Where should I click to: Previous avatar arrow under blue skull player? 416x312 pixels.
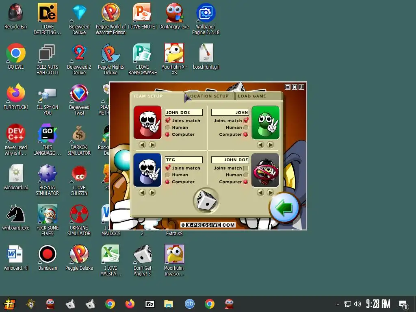pos(143,192)
